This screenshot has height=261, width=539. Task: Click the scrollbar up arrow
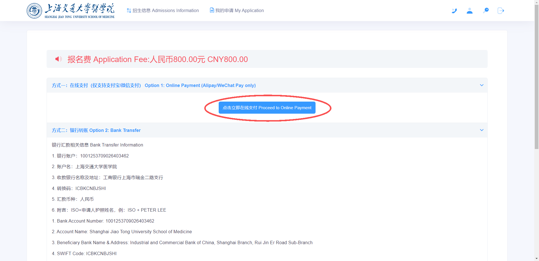[536, 2]
